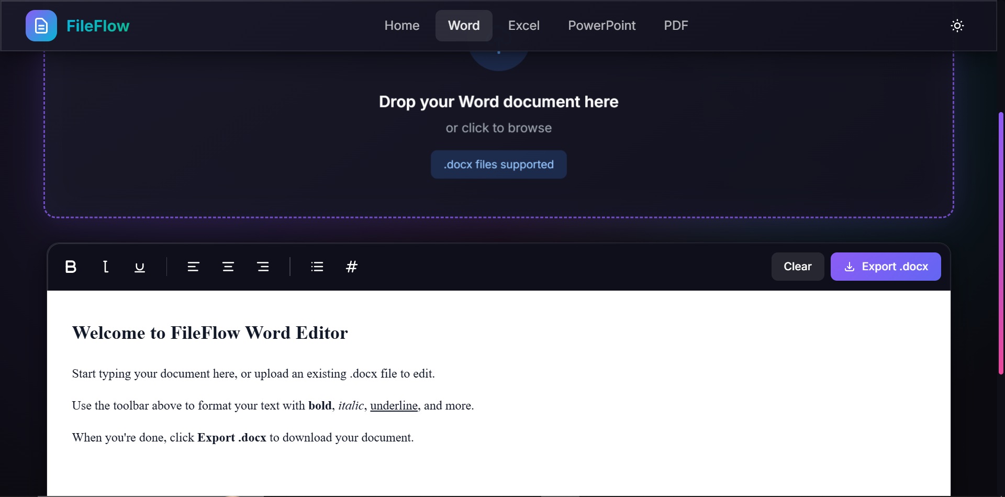Click the 'Start typing your document here' paragraph
1005x497 pixels.
coord(253,373)
